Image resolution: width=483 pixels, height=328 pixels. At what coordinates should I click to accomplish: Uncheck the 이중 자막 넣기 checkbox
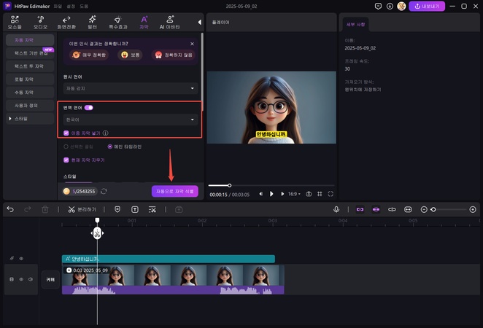tap(66, 133)
